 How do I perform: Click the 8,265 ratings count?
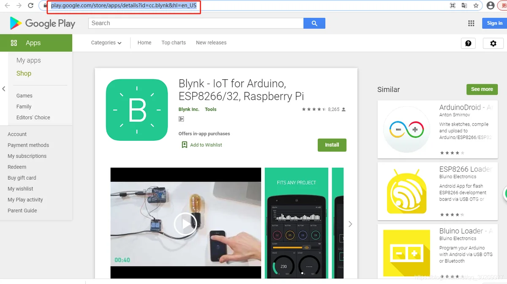(x=334, y=109)
